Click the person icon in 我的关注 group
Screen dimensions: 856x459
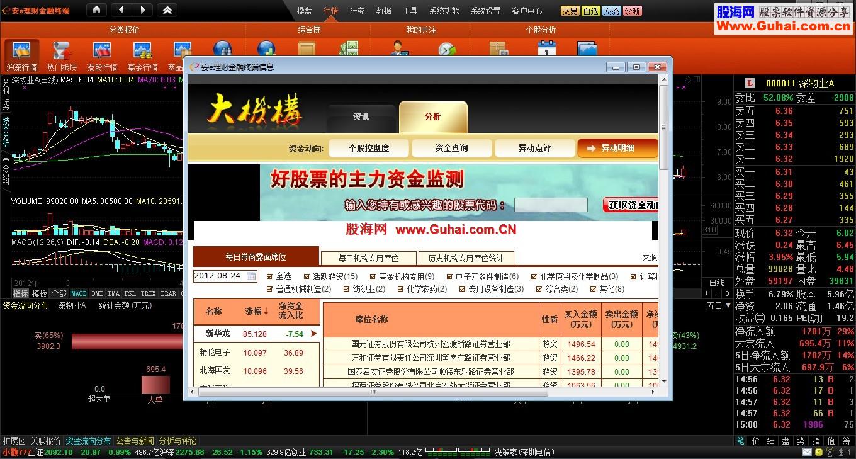399,49
